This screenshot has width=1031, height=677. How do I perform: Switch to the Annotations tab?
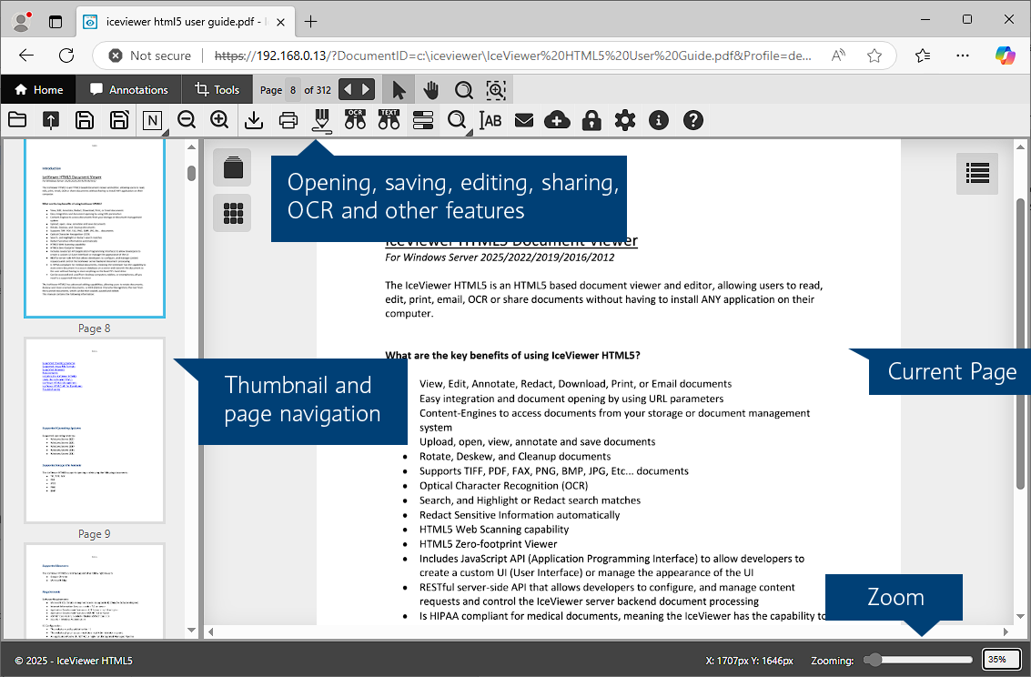point(129,89)
